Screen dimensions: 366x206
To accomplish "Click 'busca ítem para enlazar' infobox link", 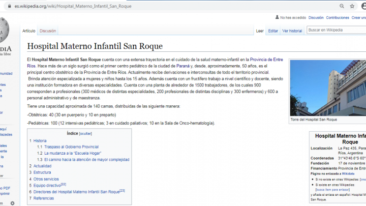I will pos(332,190).
